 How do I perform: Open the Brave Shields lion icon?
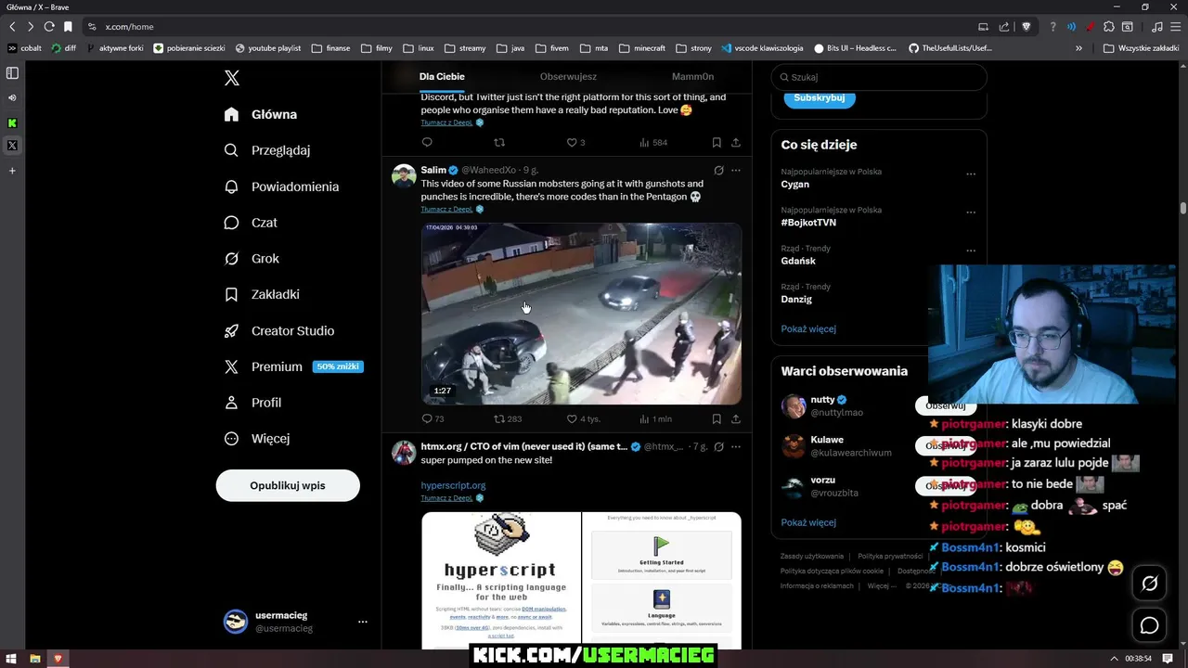pyautogui.click(x=1026, y=27)
